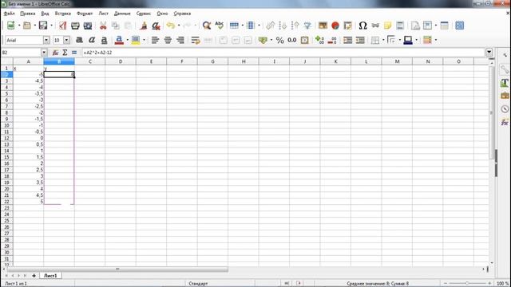The height and width of the screenshot is (287, 511).
Task: Delete a decimal place
Action: (x=332, y=40)
